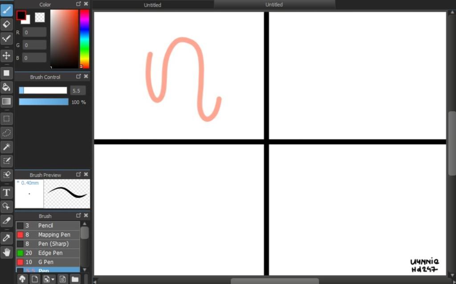Screen dimensions: 456x284
Task: Select the Edge Pen brush
Action: (48, 253)
